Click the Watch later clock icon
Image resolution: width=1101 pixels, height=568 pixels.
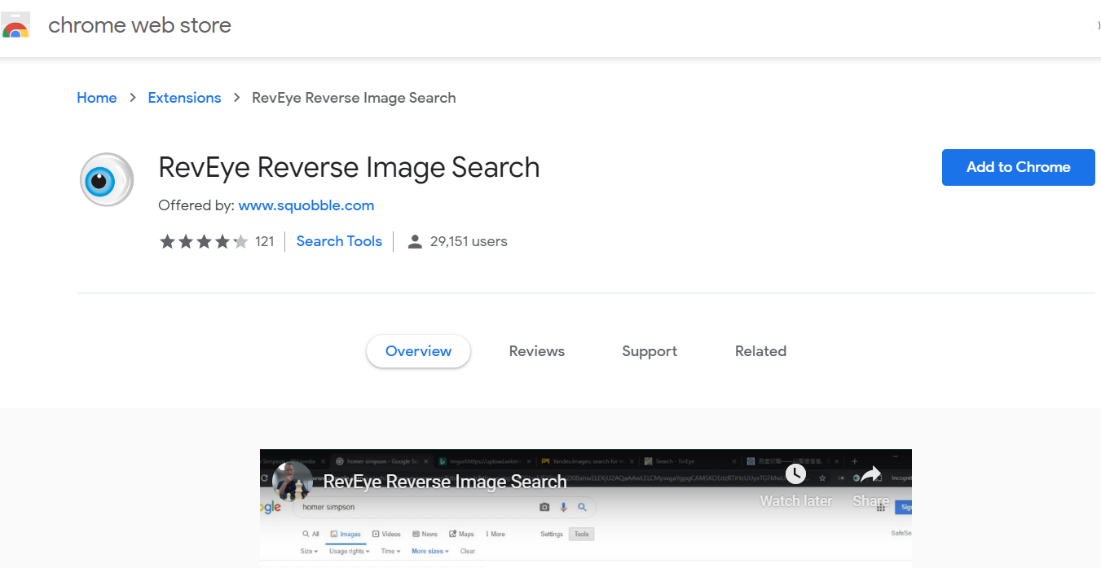click(795, 473)
